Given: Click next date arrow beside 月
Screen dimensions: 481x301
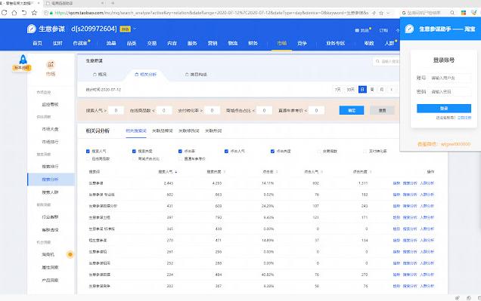Looking at the screenshot, I should pyautogui.click(x=392, y=90).
